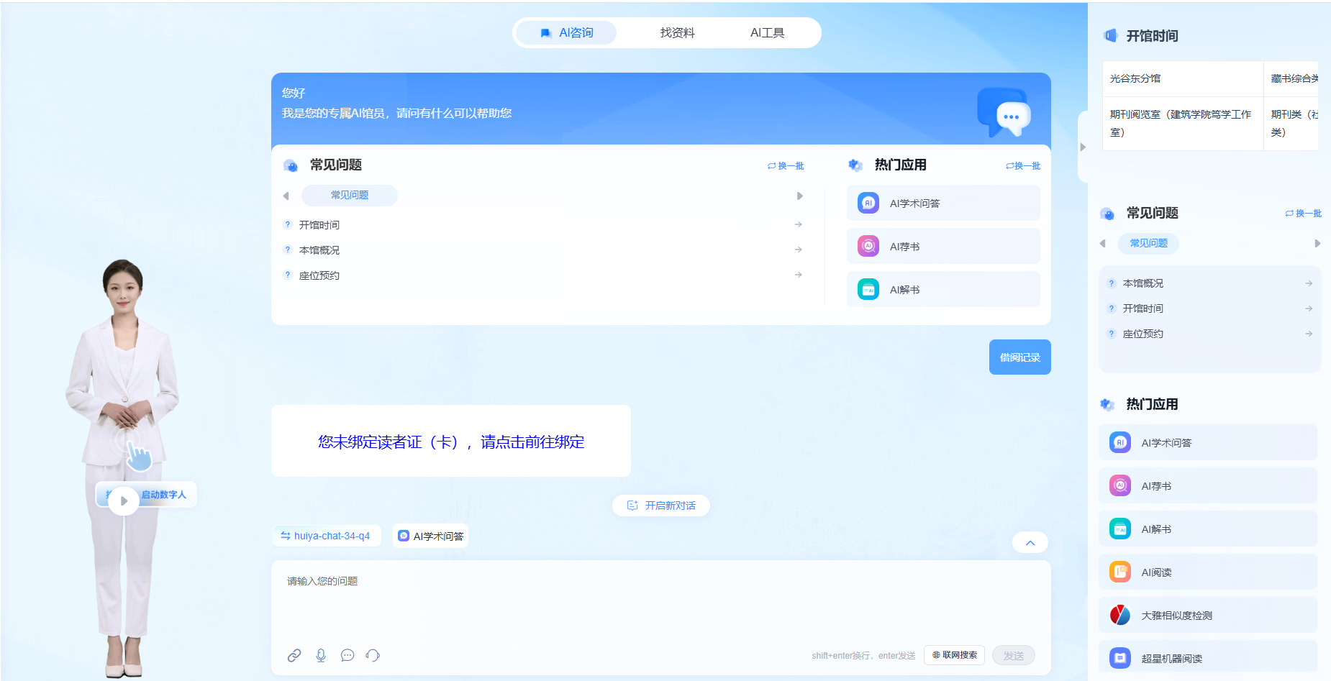Select the AI学术问答 chip above input
This screenshot has width=1331, height=681.
[431, 536]
